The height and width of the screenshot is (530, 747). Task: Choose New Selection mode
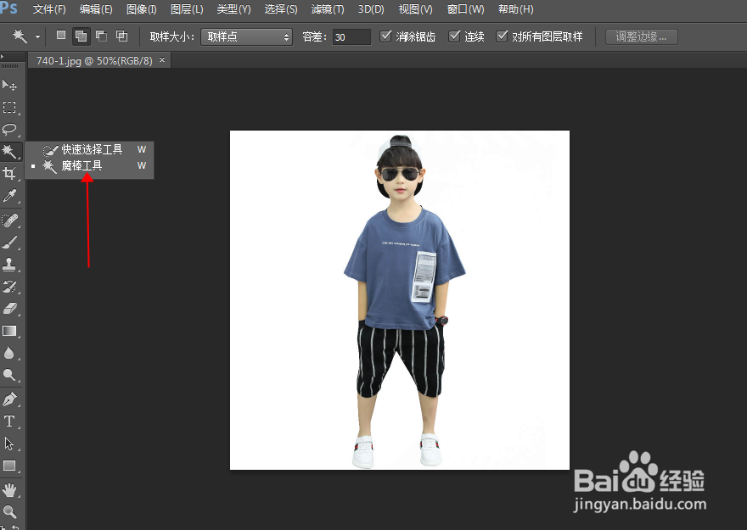point(61,36)
